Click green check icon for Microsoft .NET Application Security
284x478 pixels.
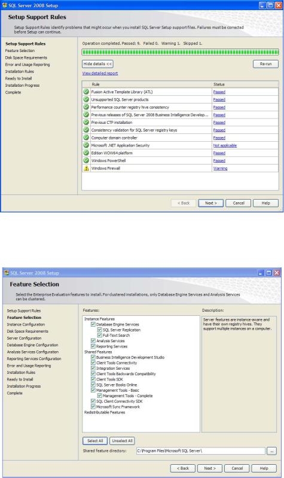pyautogui.click(x=86, y=145)
